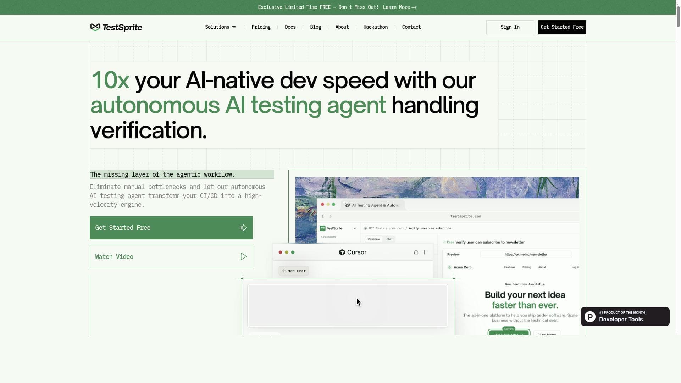Click the arrow icon on Get Started Free
The image size is (681, 383).
[243, 227]
